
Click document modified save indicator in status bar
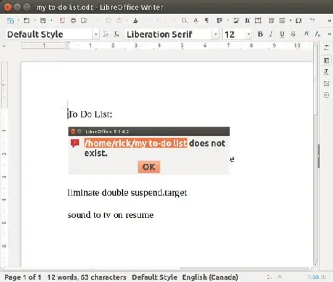point(280,277)
